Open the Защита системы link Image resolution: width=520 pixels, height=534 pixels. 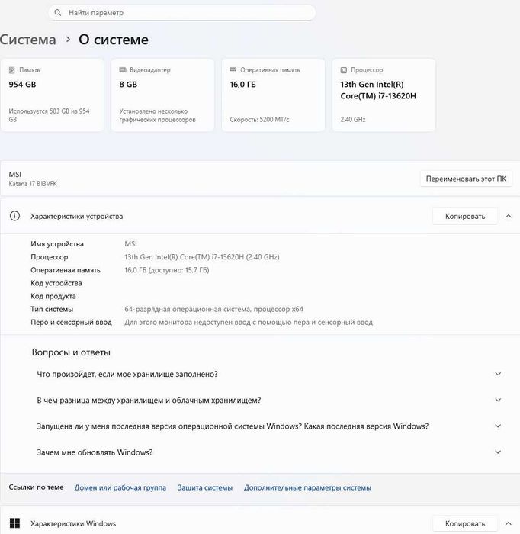tap(204, 487)
